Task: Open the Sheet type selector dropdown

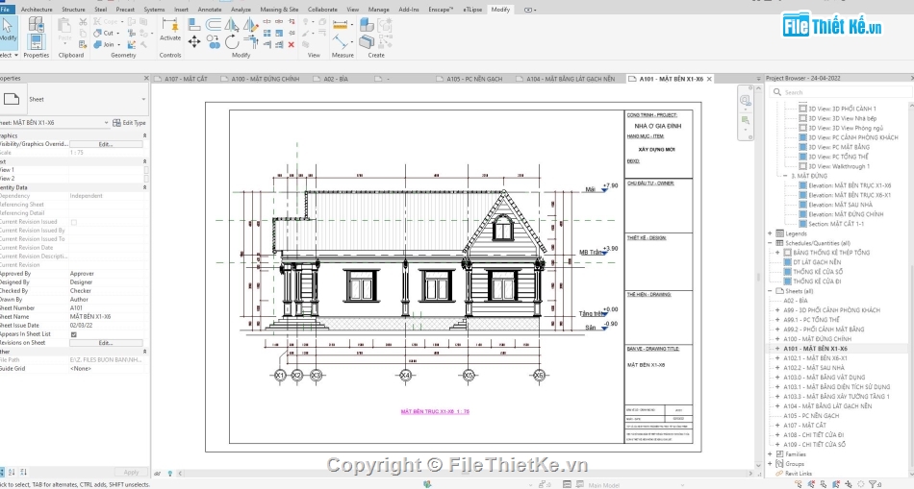Action: (x=143, y=99)
